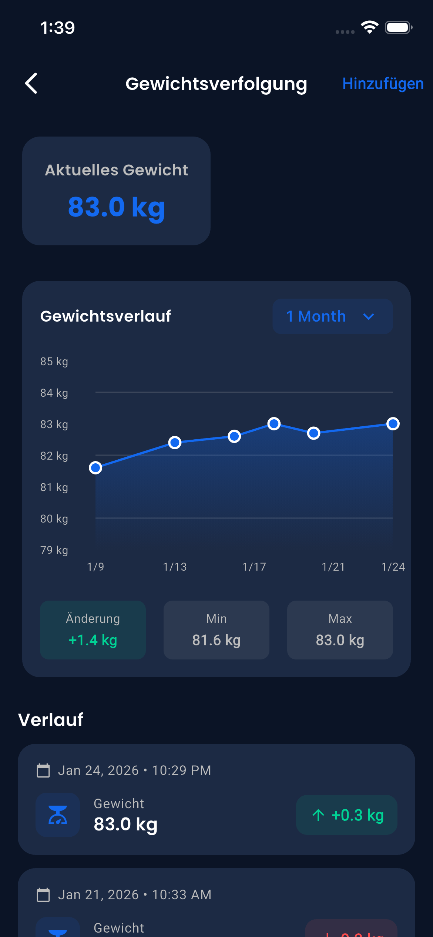Select the Verlauf section heading
433x937 pixels.
coord(51,719)
